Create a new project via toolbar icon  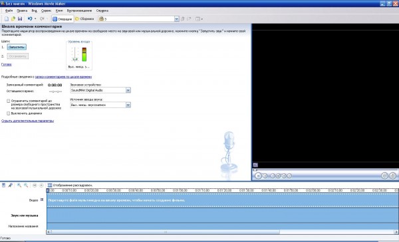click(x=7, y=19)
